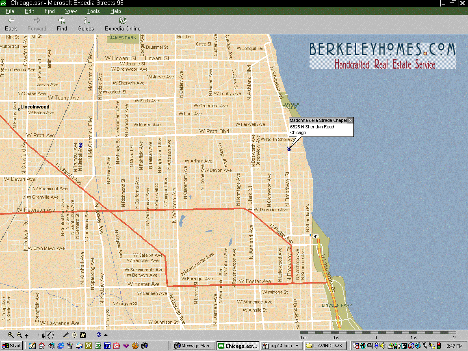Screen dimensions: 468x351
Task: Click the zoom out magnifier tool
Action: 19,335
